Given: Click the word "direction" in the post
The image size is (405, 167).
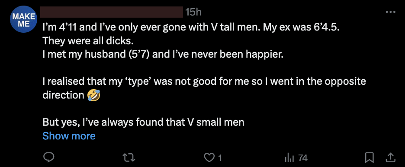Looking at the screenshot, I should (63, 95).
